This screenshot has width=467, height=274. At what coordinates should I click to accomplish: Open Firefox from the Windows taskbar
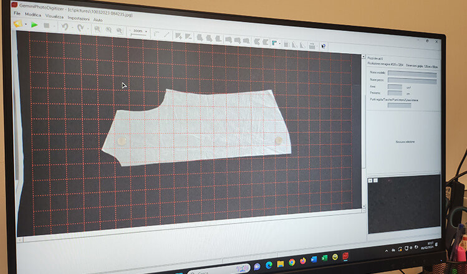coord(302,262)
